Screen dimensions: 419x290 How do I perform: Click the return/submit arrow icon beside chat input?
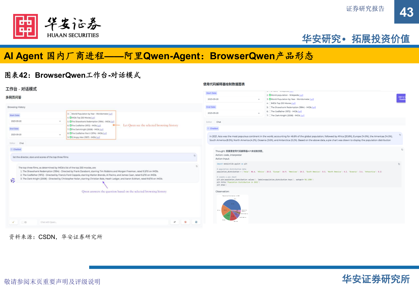tap(175, 222)
